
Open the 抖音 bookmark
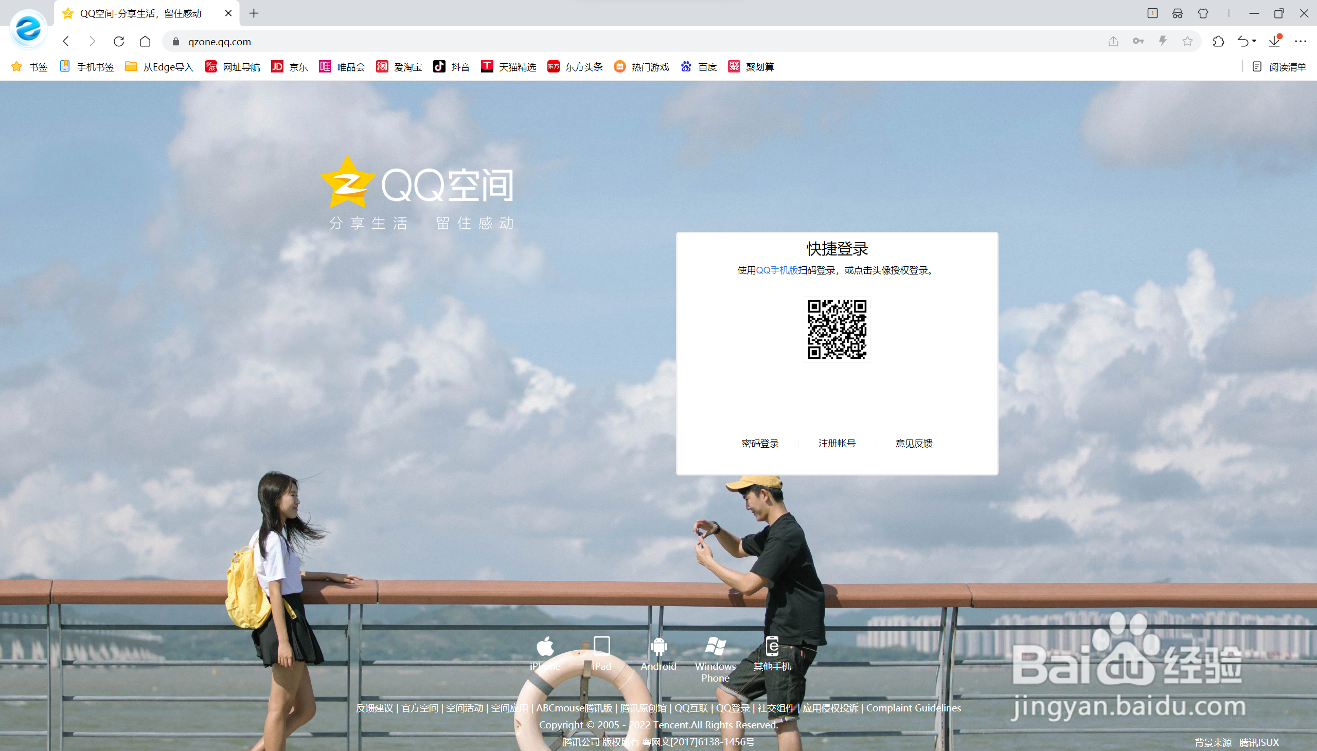451,66
